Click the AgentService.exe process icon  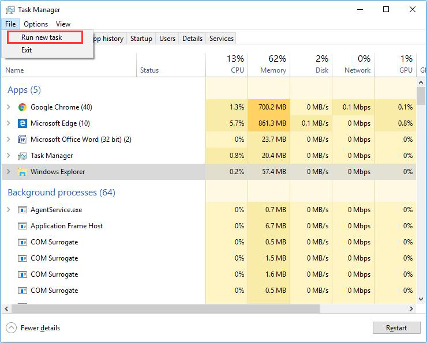[23, 210]
